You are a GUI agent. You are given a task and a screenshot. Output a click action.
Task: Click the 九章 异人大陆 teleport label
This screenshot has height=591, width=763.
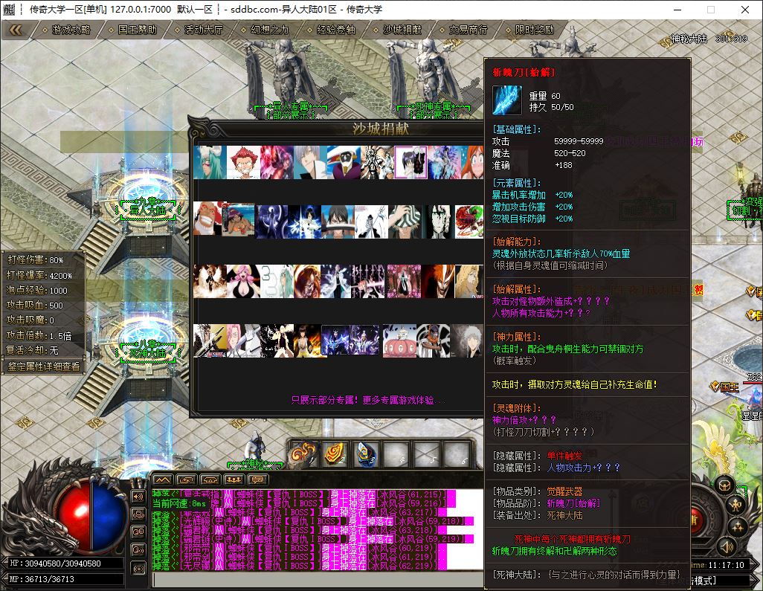tap(147, 206)
